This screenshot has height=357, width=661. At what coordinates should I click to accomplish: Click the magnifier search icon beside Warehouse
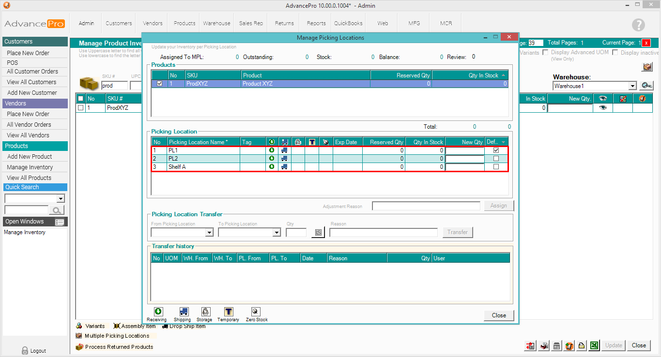(646, 86)
